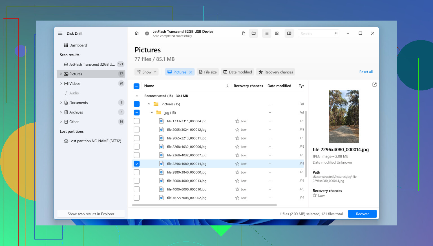Open the Show dropdown filter
This screenshot has width=433, height=246.
(x=147, y=72)
